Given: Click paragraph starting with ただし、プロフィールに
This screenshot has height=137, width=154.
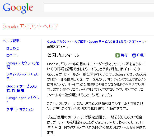Looking at the screenshot, I should (x=95, y=106).
